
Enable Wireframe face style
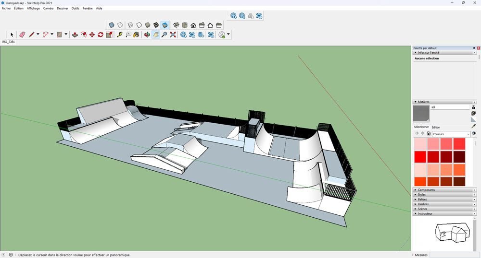click(130, 25)
